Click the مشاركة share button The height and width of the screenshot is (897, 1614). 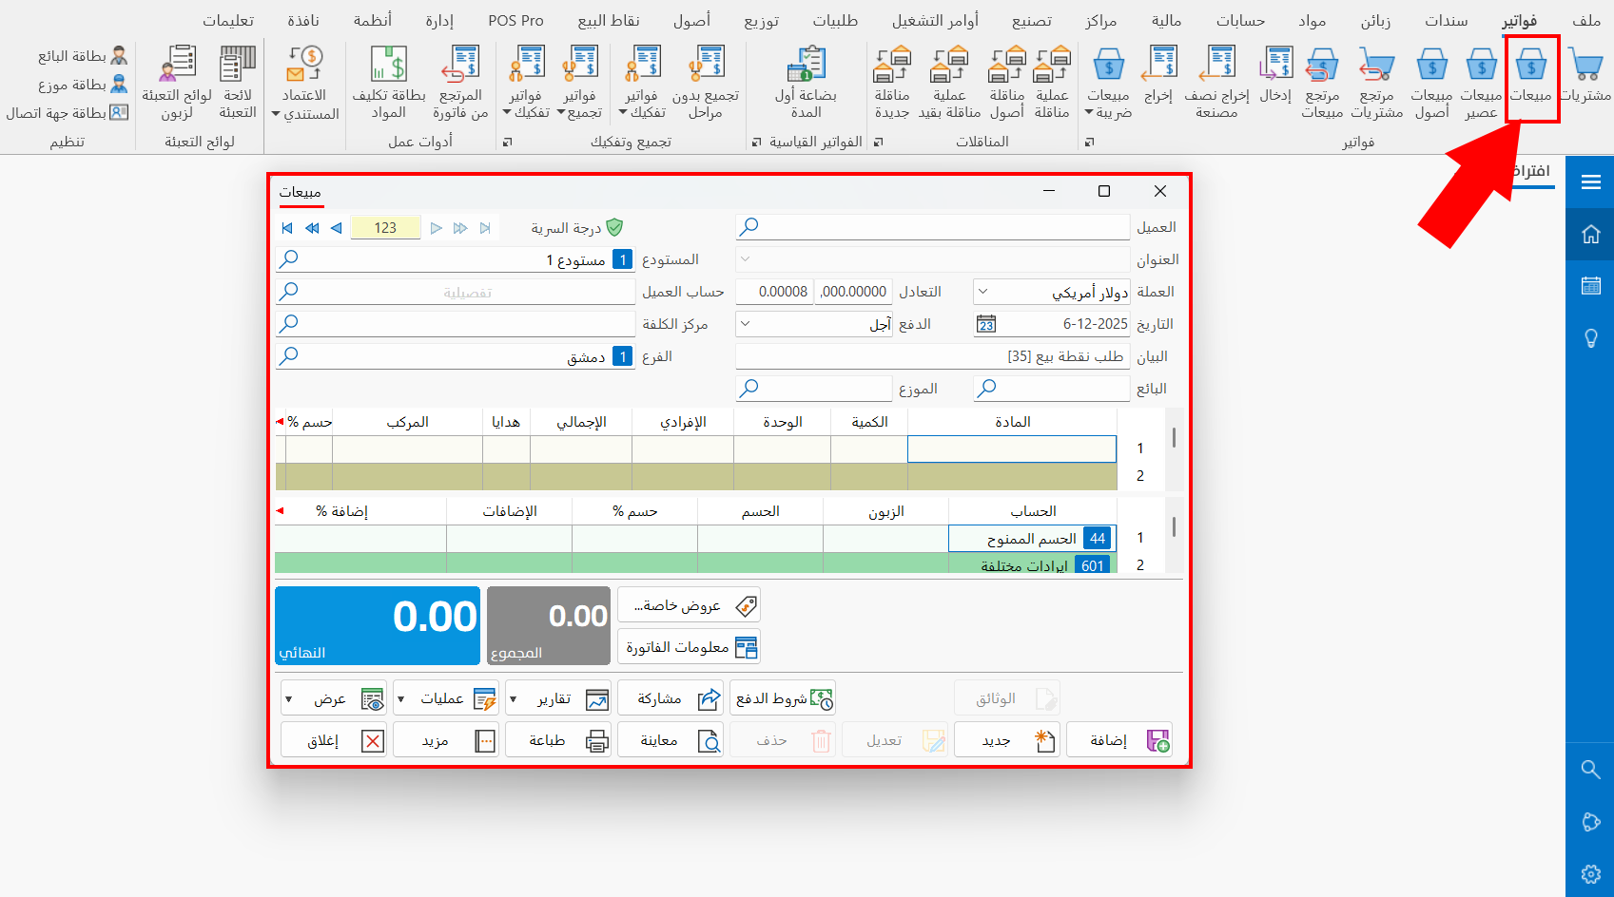click(671, 698)
